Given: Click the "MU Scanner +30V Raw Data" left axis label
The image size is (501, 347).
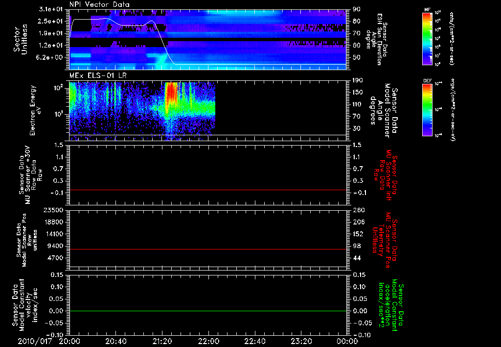Looking at the screenshot, I should (x=31, y=175).
